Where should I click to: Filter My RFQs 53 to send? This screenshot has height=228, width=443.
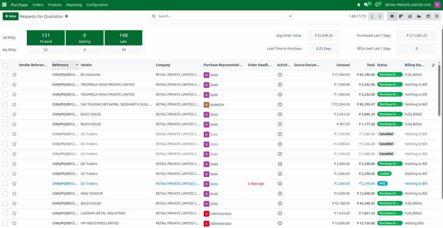click(x=45, y=50)
